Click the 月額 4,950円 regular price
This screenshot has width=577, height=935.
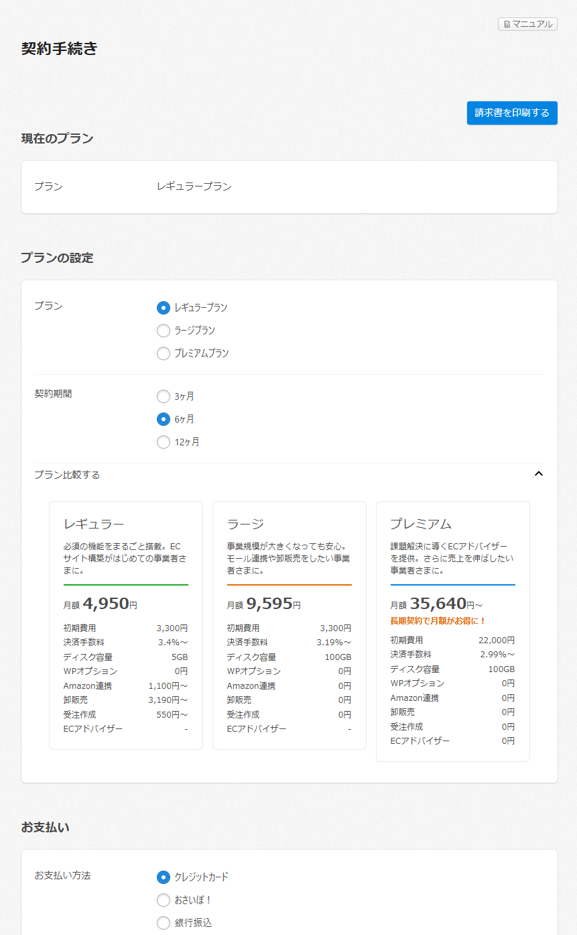(101, 604)
